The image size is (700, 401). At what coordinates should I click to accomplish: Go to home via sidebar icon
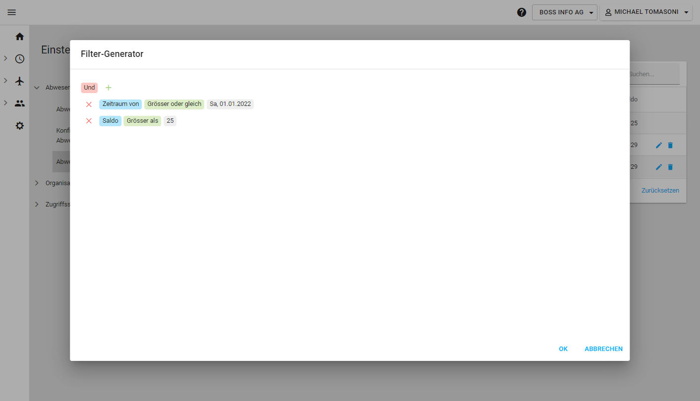point(20,37)
